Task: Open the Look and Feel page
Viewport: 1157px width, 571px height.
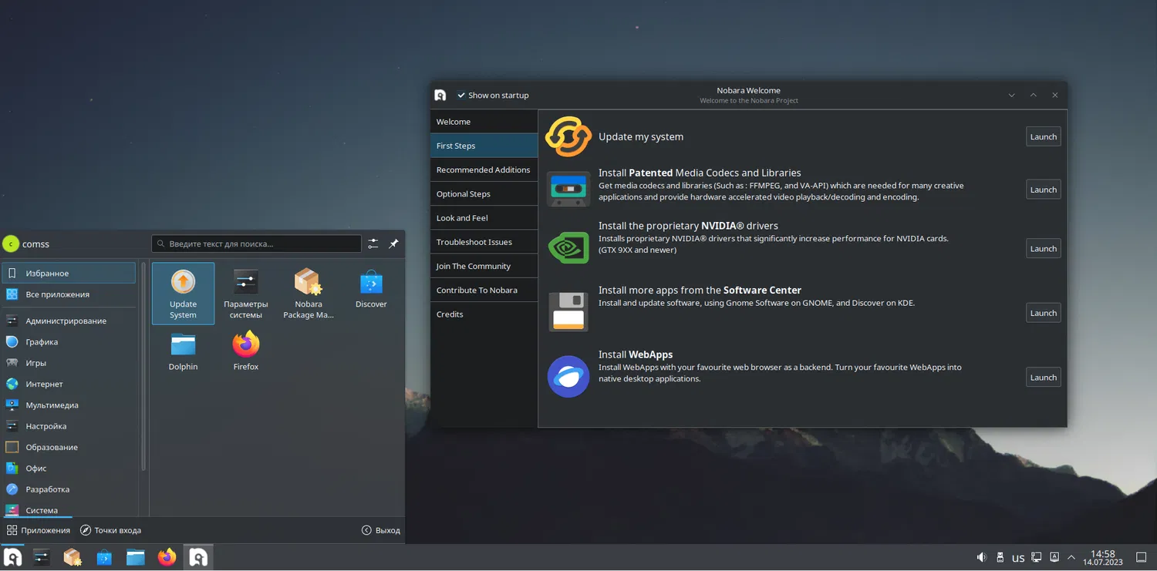Action: [x=484, y=218]
